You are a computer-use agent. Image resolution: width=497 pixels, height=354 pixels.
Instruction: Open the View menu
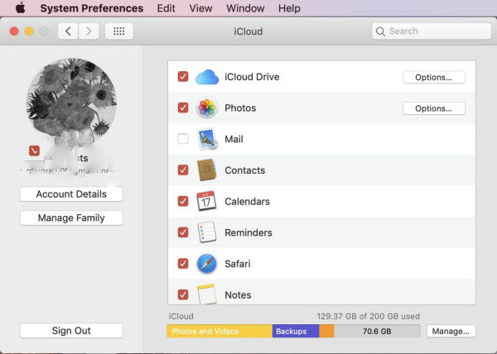[200, 8]
